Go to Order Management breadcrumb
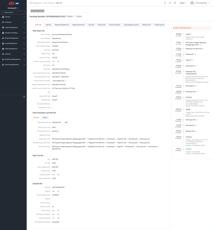213x230 pixels. (x=35, y=3)
